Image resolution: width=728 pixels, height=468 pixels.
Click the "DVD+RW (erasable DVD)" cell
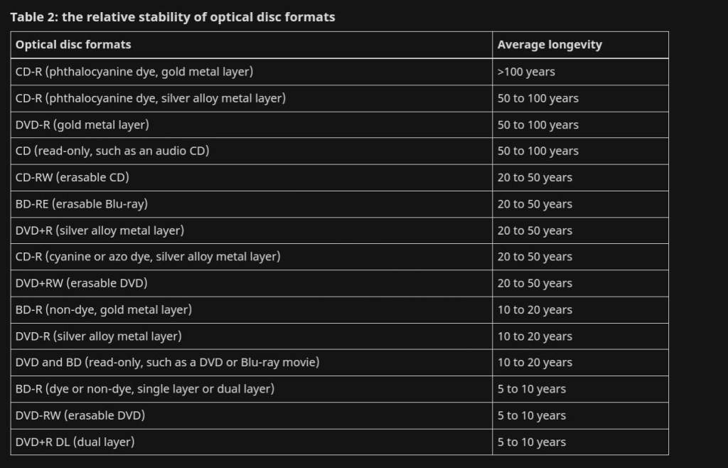tap(81, 283)
